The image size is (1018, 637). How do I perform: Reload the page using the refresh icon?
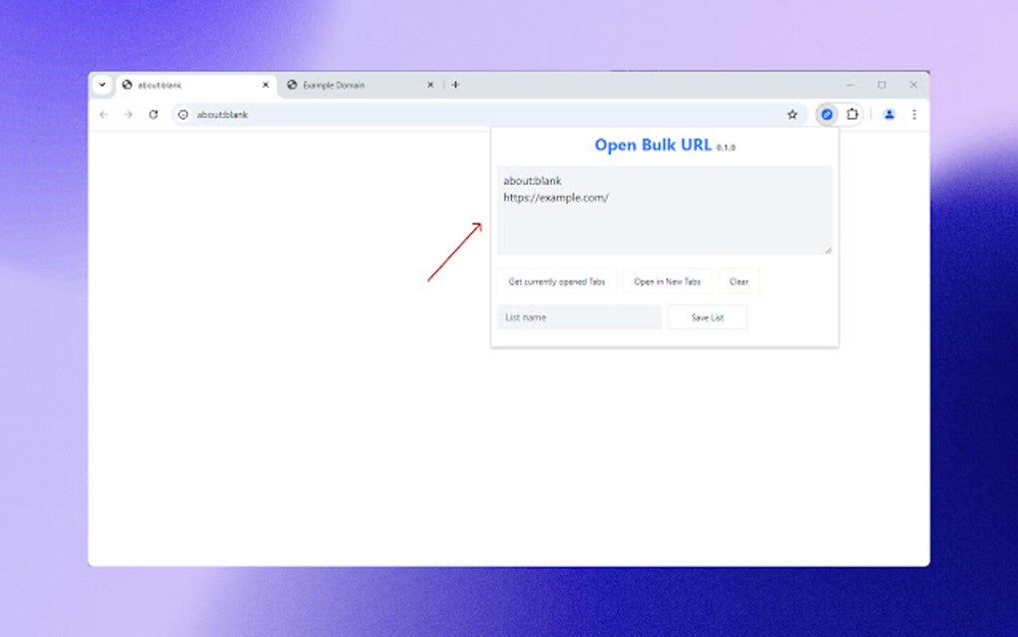tap(152, 114)
